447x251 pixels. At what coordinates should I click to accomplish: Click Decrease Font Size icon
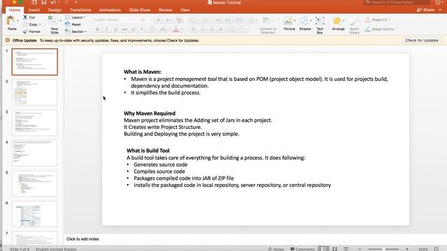[168, 20]
